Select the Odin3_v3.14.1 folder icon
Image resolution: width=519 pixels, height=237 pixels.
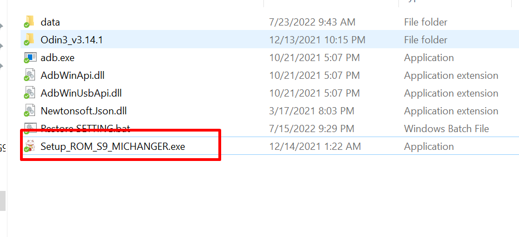pos(29,40)
